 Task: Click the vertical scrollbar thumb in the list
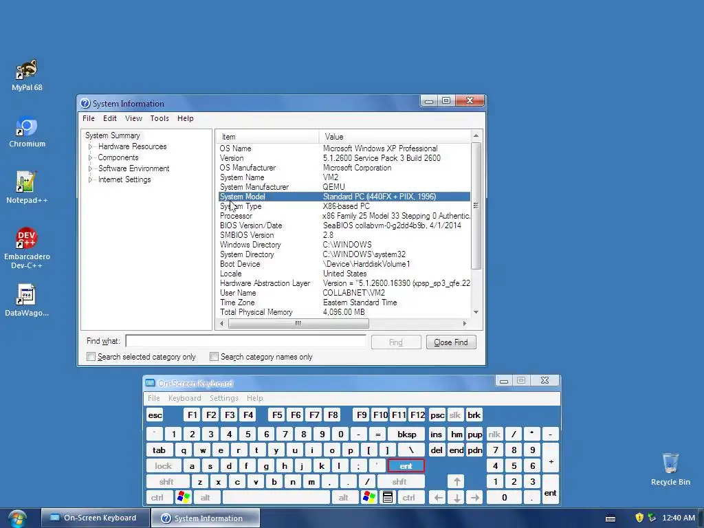476,206
